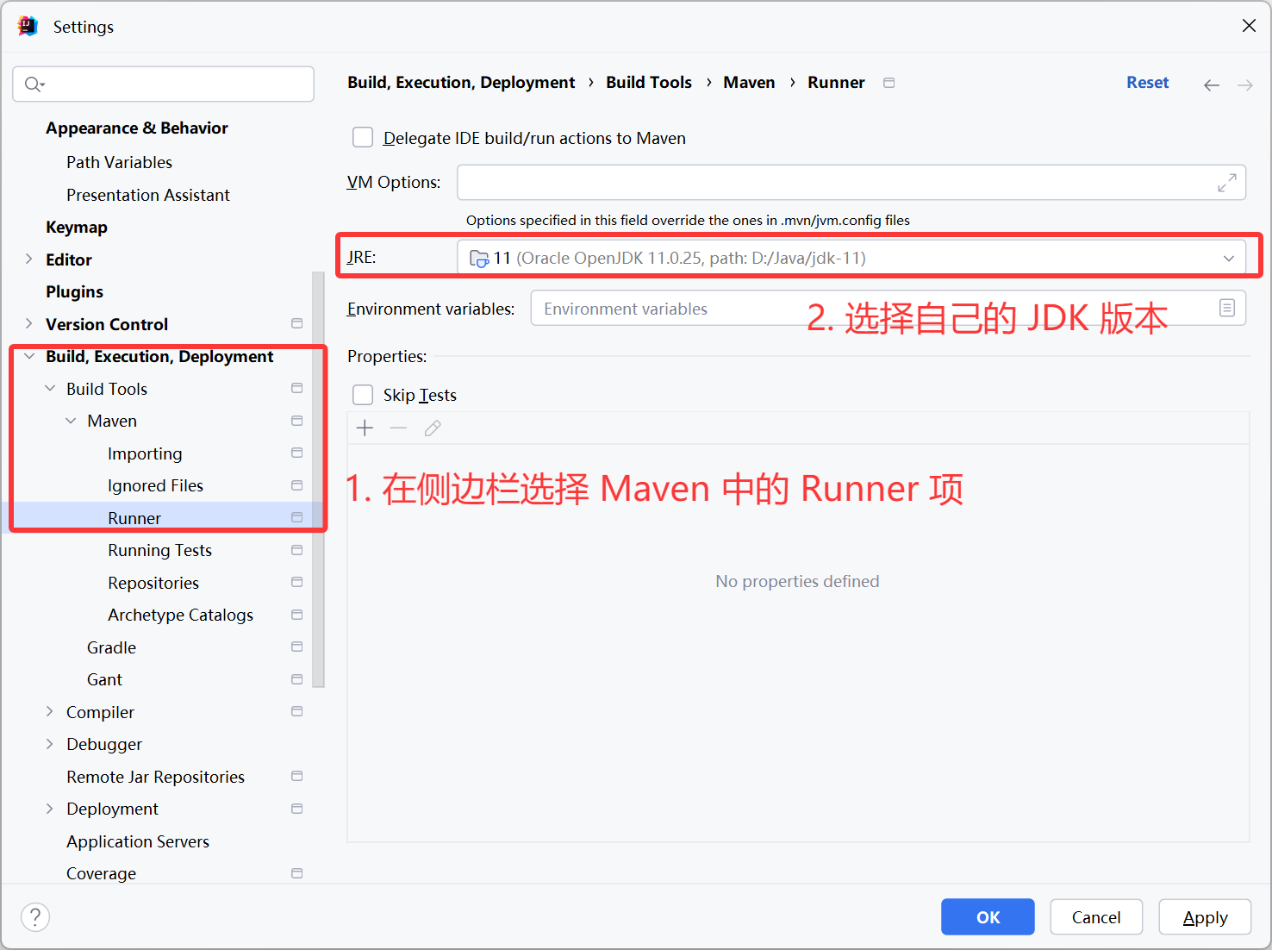This screenshot has height=950, width=1272.
Task: Click the project icon next to Compiler
Action: [297, 712]
